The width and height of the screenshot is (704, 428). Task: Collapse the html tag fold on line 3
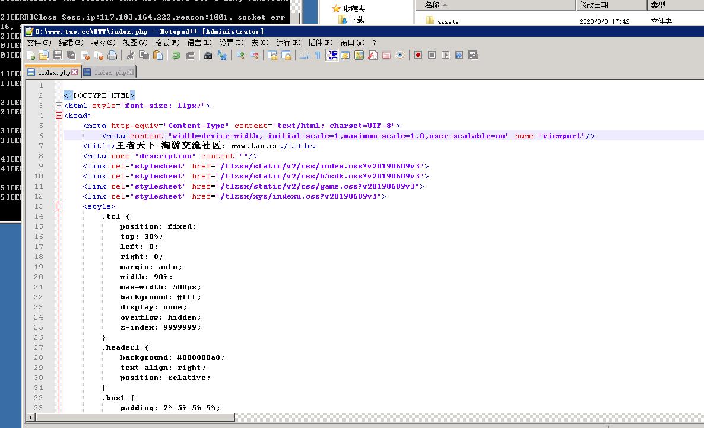[x=59, y=106]
